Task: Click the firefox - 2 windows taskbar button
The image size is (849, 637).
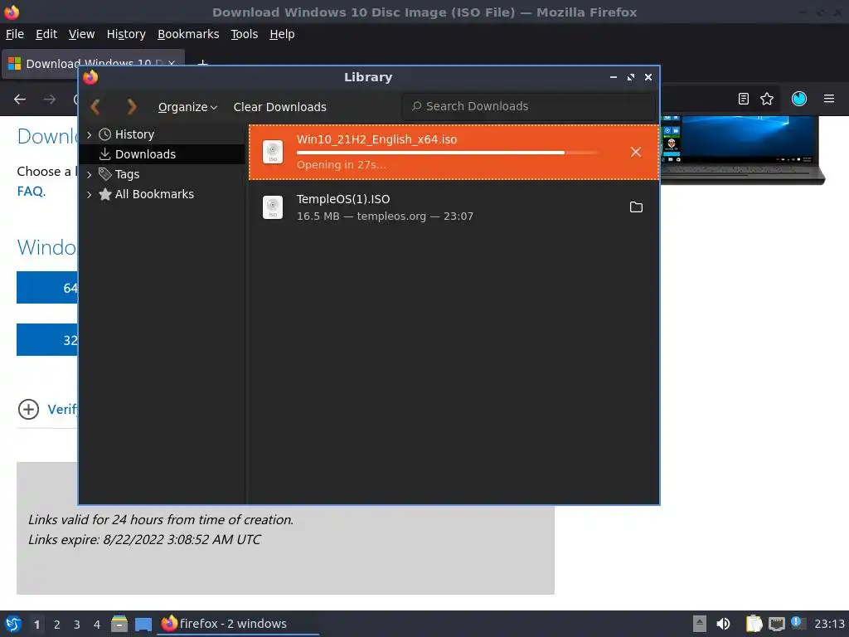Action: point(238,624)
